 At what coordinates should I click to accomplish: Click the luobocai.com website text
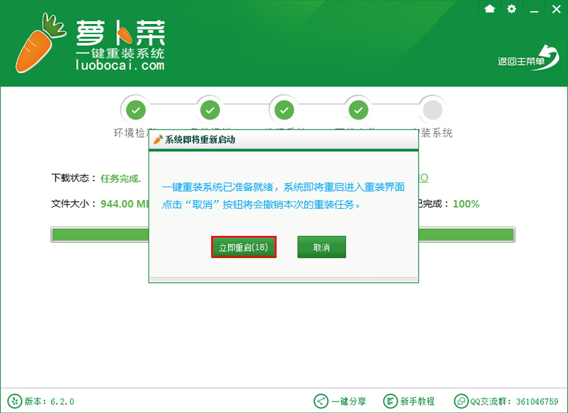(120, 66)
